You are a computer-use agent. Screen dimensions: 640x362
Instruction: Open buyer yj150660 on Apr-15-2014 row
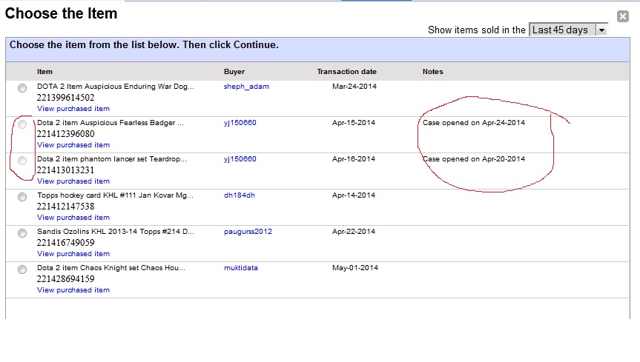(240, 123)
